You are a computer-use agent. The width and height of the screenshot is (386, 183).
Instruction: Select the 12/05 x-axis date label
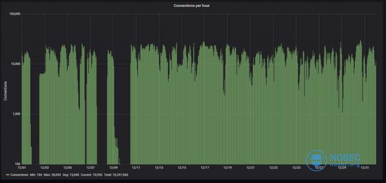point(67,168)
